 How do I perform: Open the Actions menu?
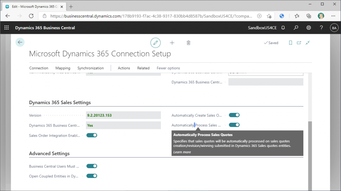(x=124, y=68)
